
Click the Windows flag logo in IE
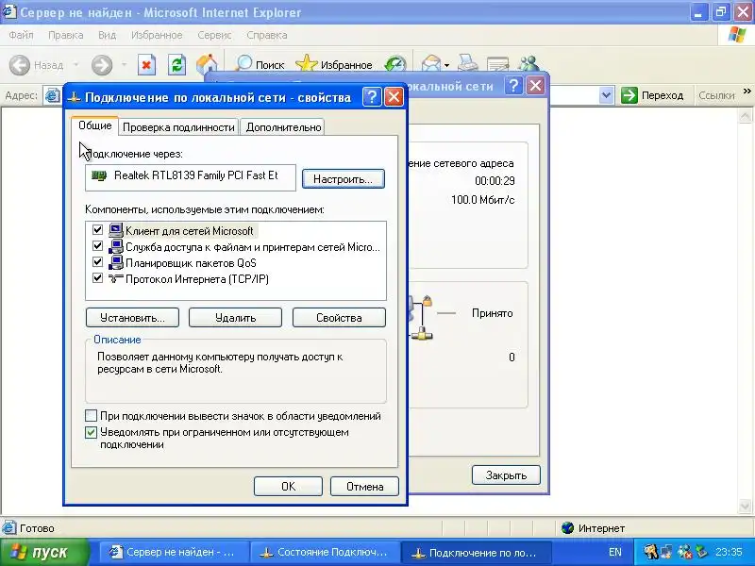click(x=737, y=35)
